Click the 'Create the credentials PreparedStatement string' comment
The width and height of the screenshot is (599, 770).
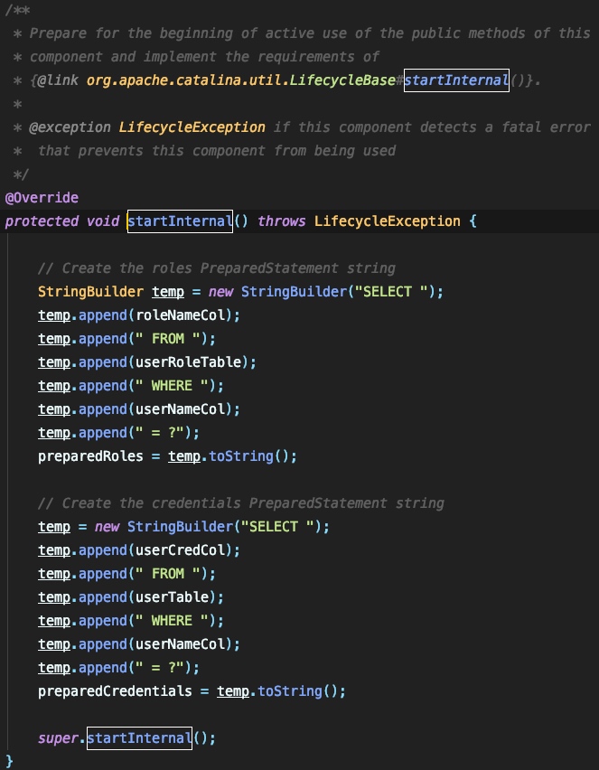(x=241, y=503)
